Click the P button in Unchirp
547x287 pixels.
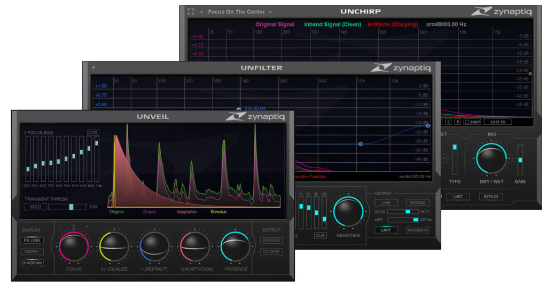click(x=458, y=122)
